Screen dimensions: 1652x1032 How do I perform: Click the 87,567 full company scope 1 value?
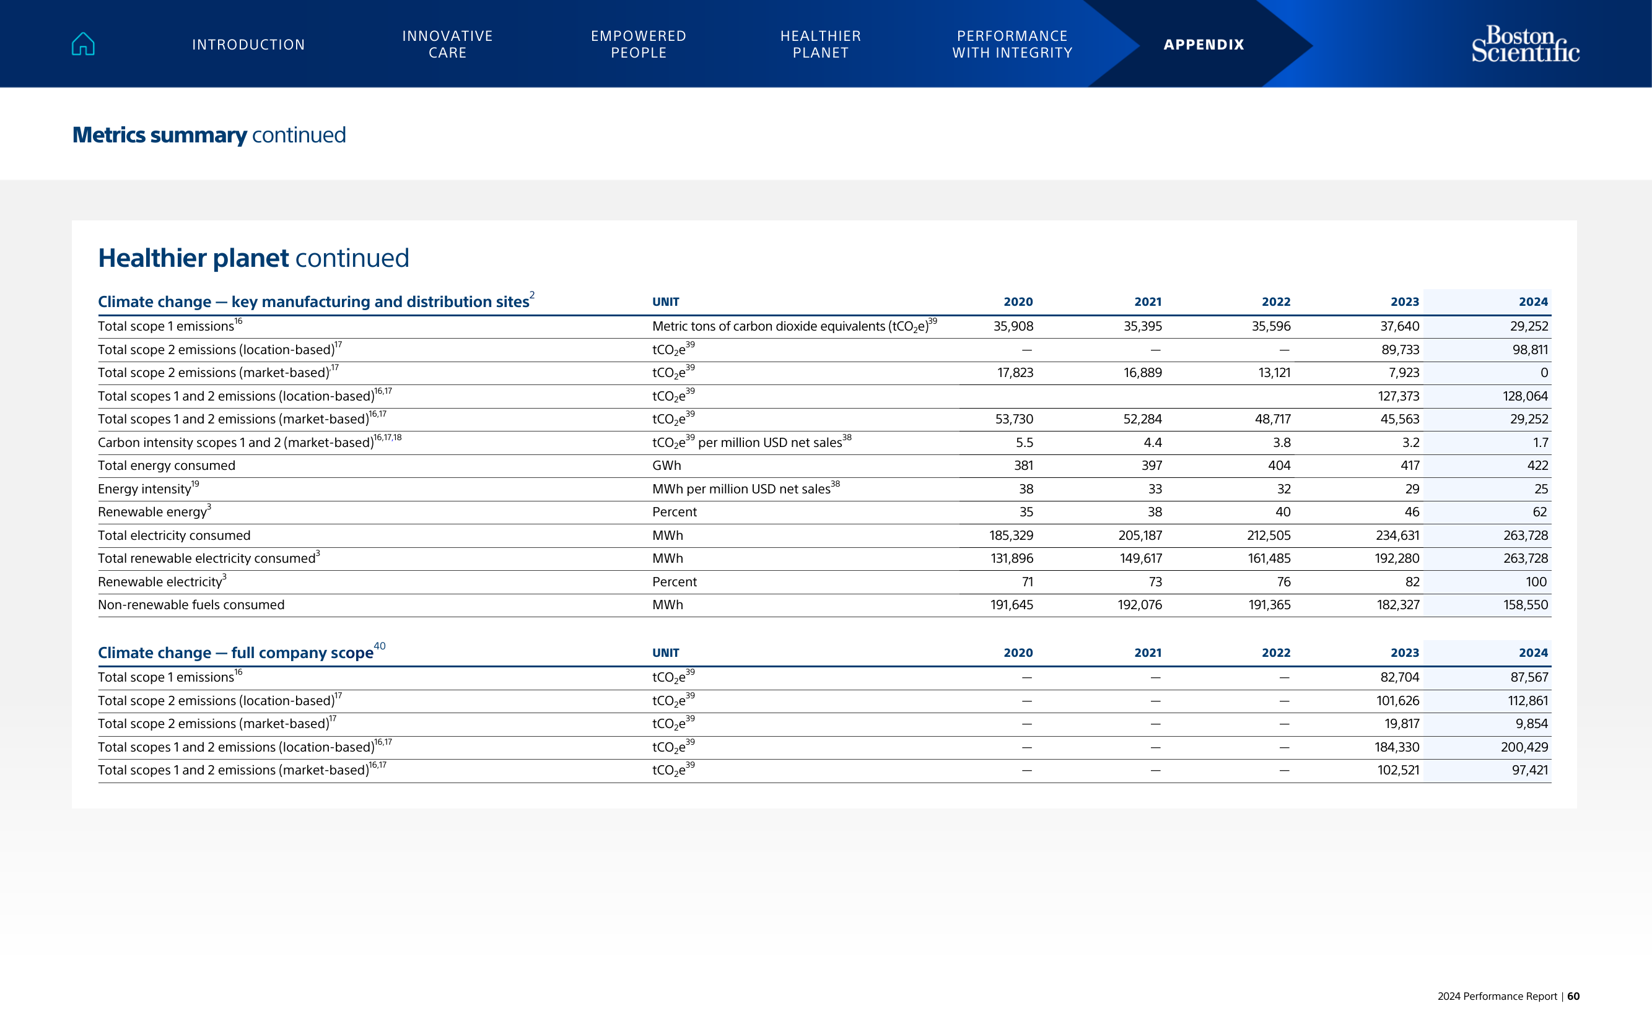(1529, 677)
